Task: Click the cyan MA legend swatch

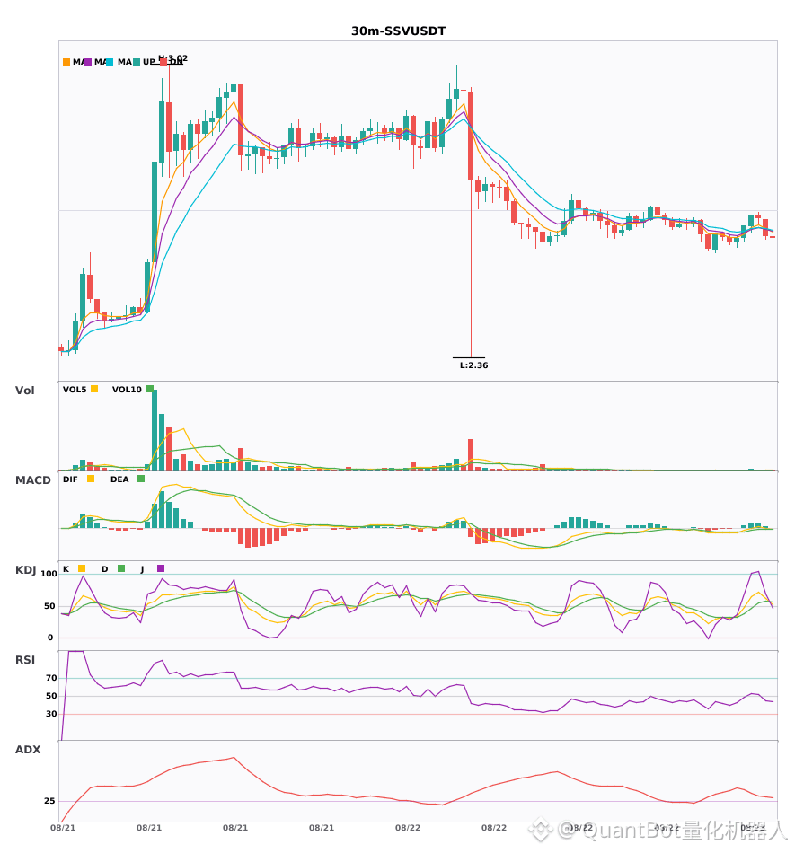Action: tap(110, 62)
